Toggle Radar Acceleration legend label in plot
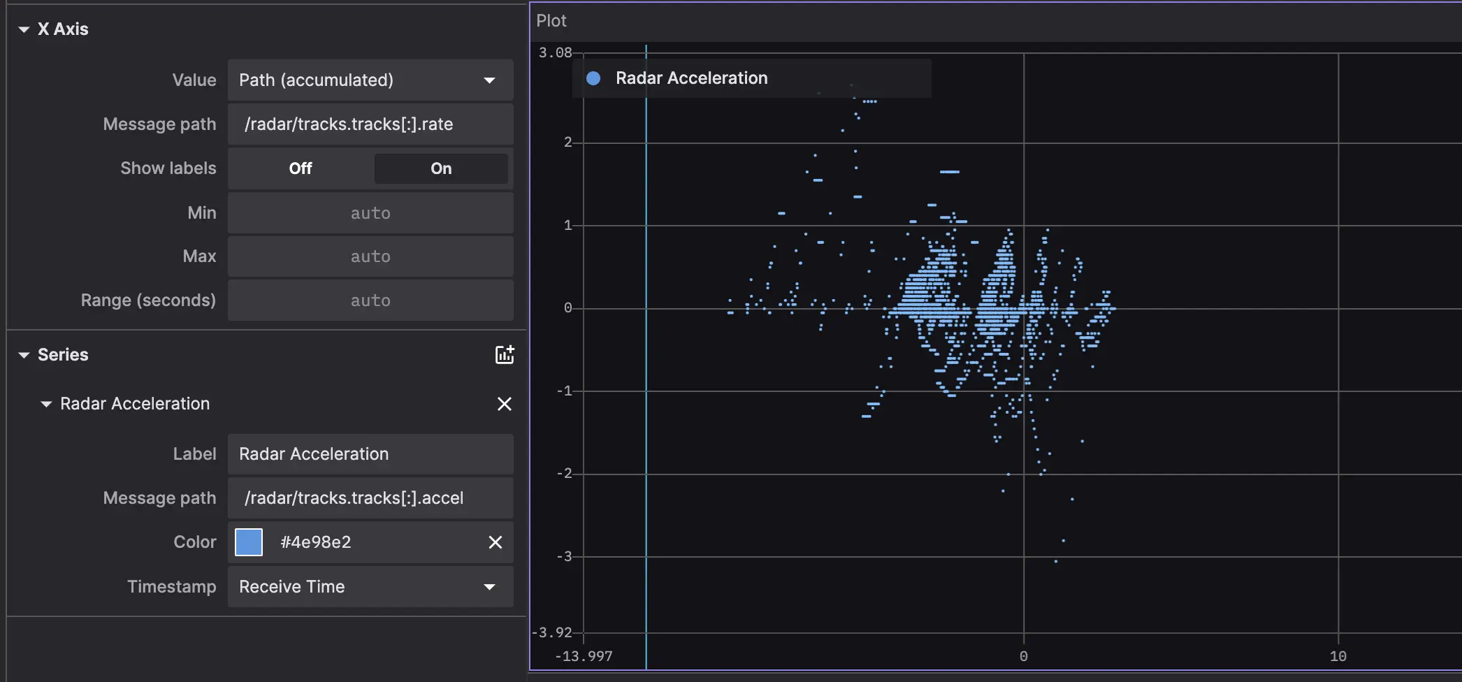The width and height of the screenshot is (1462, 682). pos(691,78)
